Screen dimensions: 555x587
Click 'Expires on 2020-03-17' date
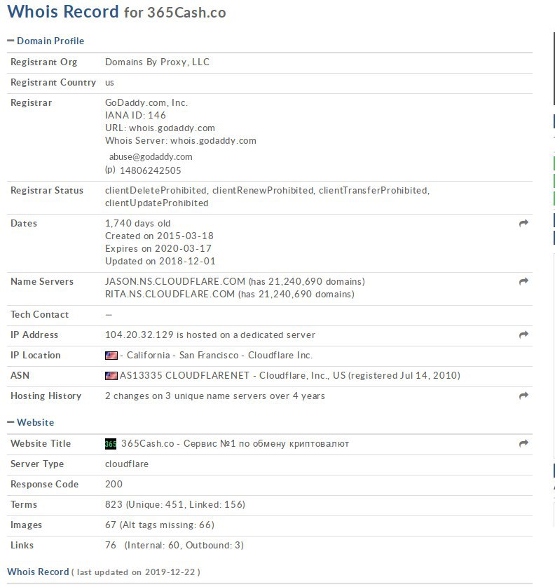click(x=158, y=248)
